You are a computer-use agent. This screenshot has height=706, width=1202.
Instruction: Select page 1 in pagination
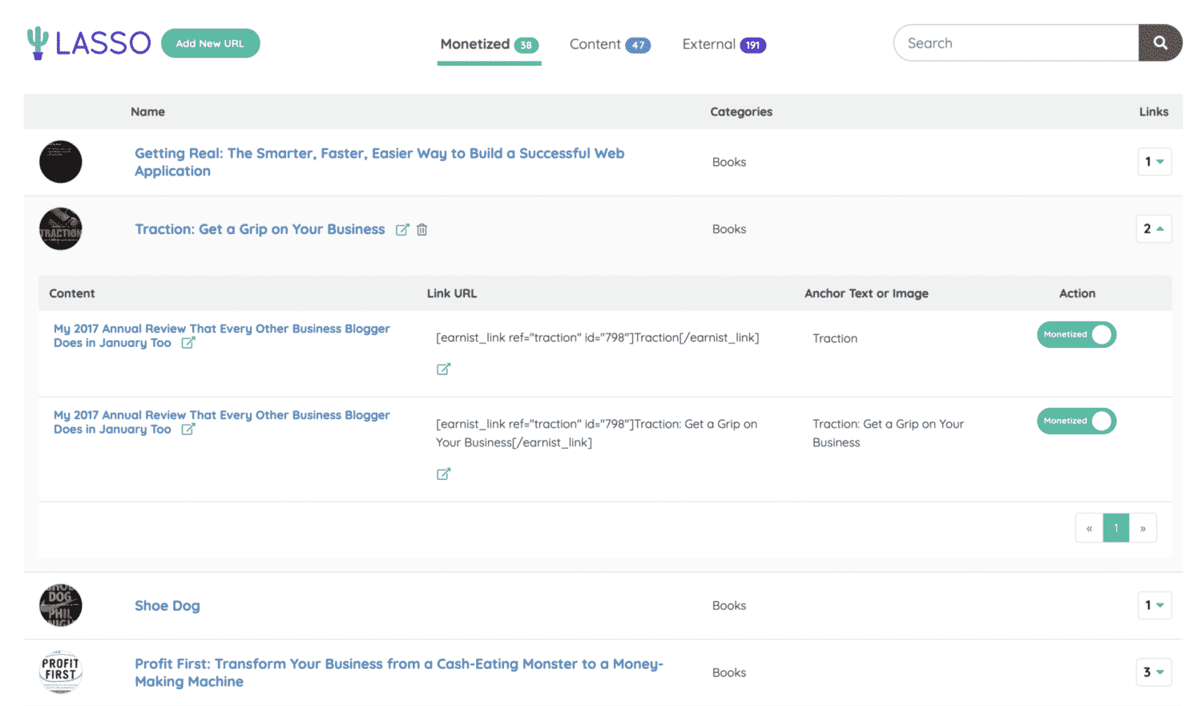click(x=1116, y=528)
